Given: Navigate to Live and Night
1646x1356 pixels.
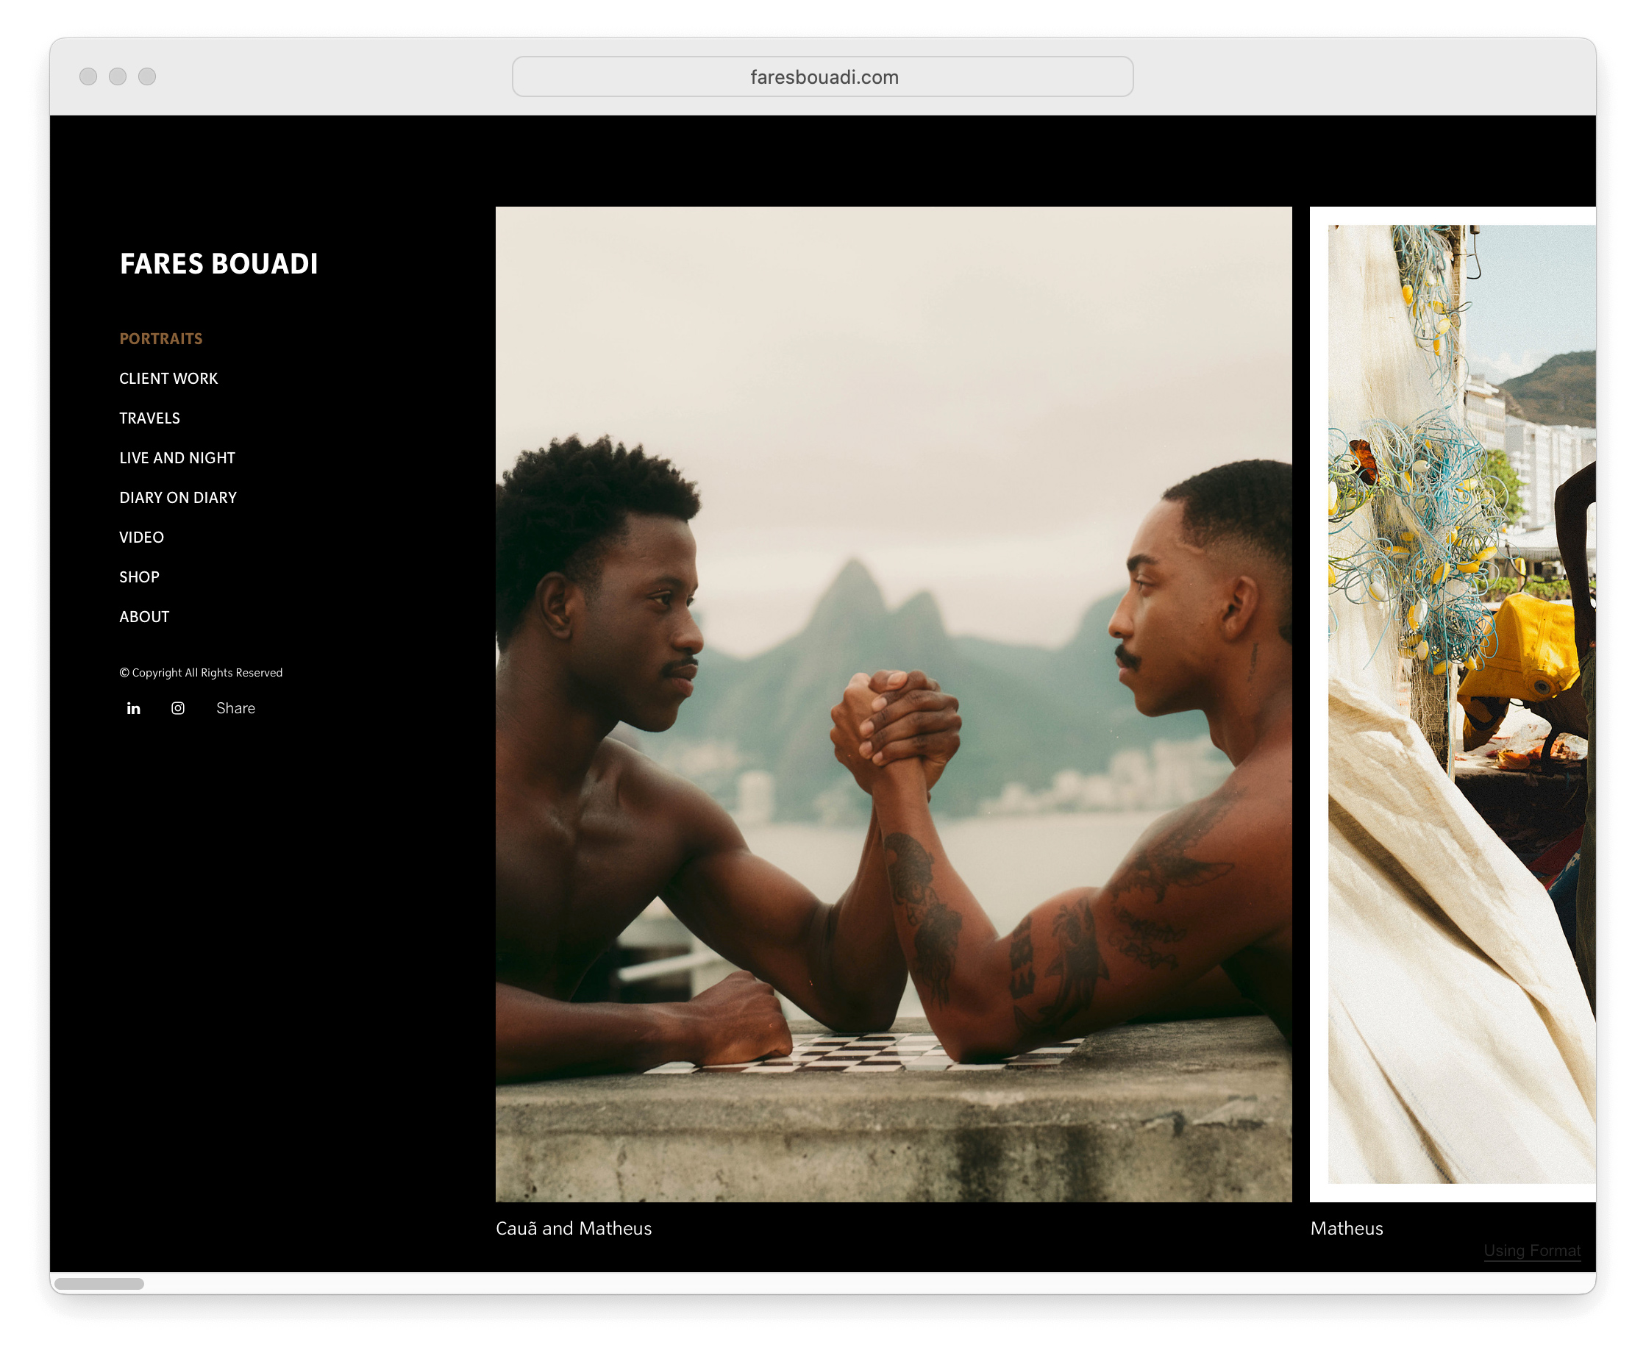Looking at the screenshot, I should tap(177, 459).
